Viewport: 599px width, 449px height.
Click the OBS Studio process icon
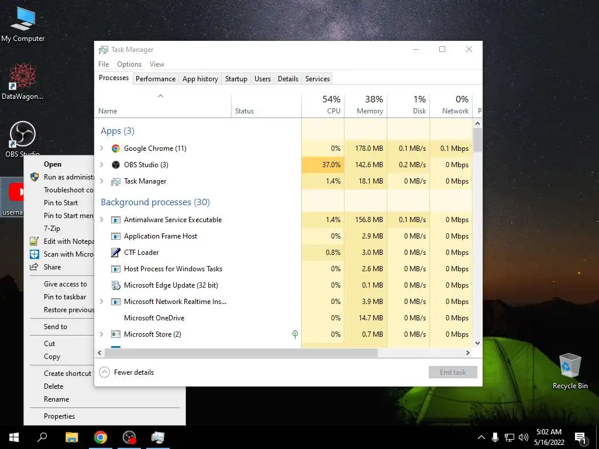[115, 165]
